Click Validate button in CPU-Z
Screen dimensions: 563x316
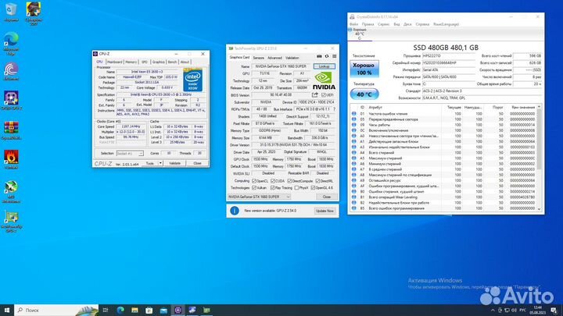pyautogui.click(x=175, y=163)
